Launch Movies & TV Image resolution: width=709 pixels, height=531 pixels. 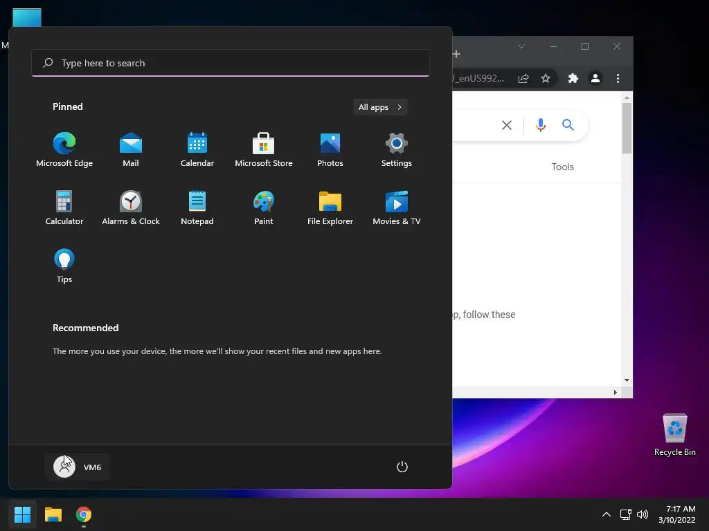pyautogui.click(x=397, y=207)
